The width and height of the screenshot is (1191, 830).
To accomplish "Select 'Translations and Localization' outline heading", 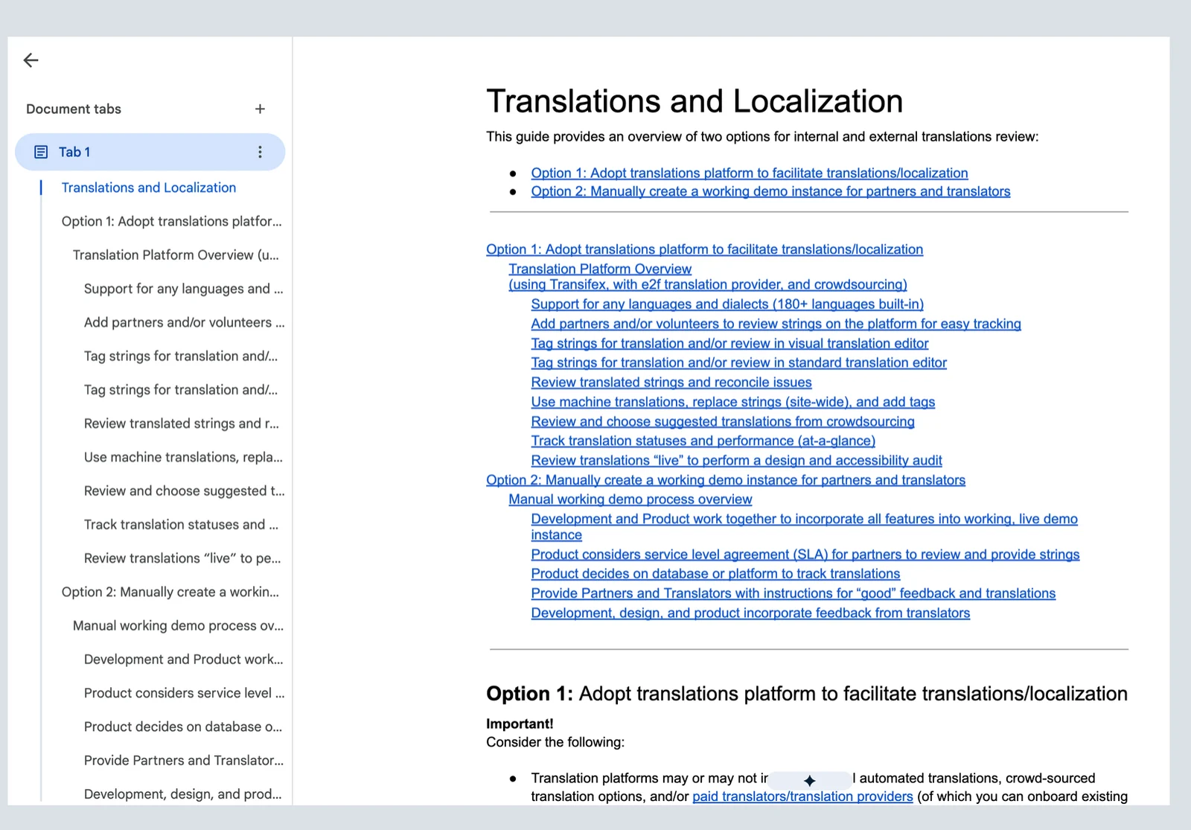I will [x=148, y=188].
